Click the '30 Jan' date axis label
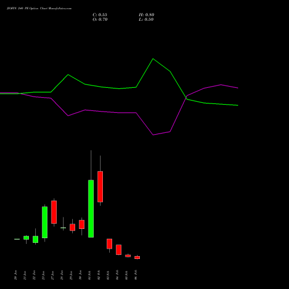289x289 pixels. tap(80, 275)
